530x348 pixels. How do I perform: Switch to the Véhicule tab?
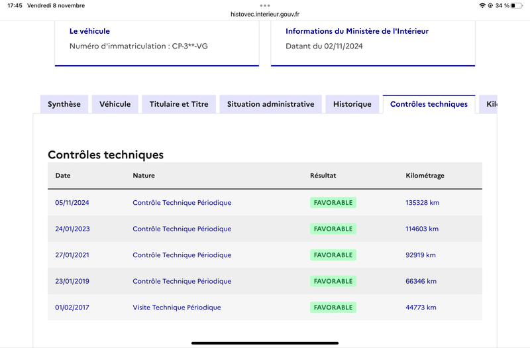click(x=115, y=104)
